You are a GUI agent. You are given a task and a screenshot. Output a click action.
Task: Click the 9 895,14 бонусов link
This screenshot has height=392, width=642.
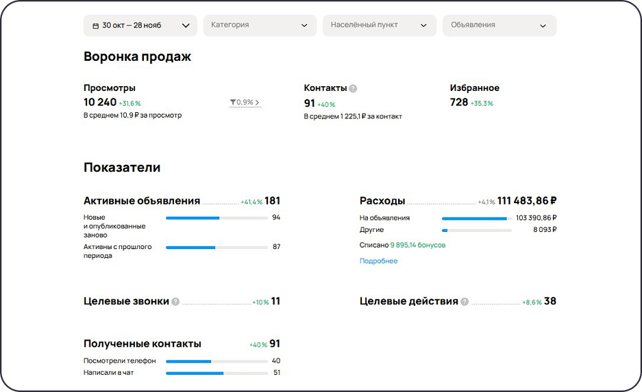tap(417, 245)
